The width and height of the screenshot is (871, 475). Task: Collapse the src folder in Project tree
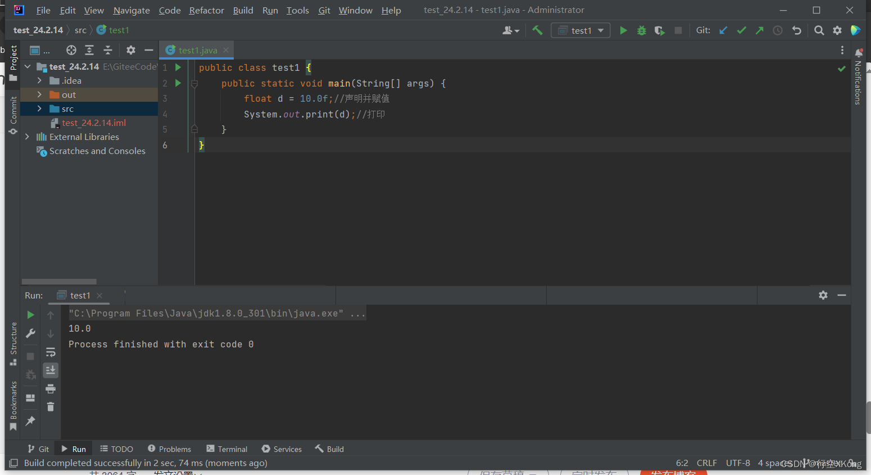[x=38, y=108]
